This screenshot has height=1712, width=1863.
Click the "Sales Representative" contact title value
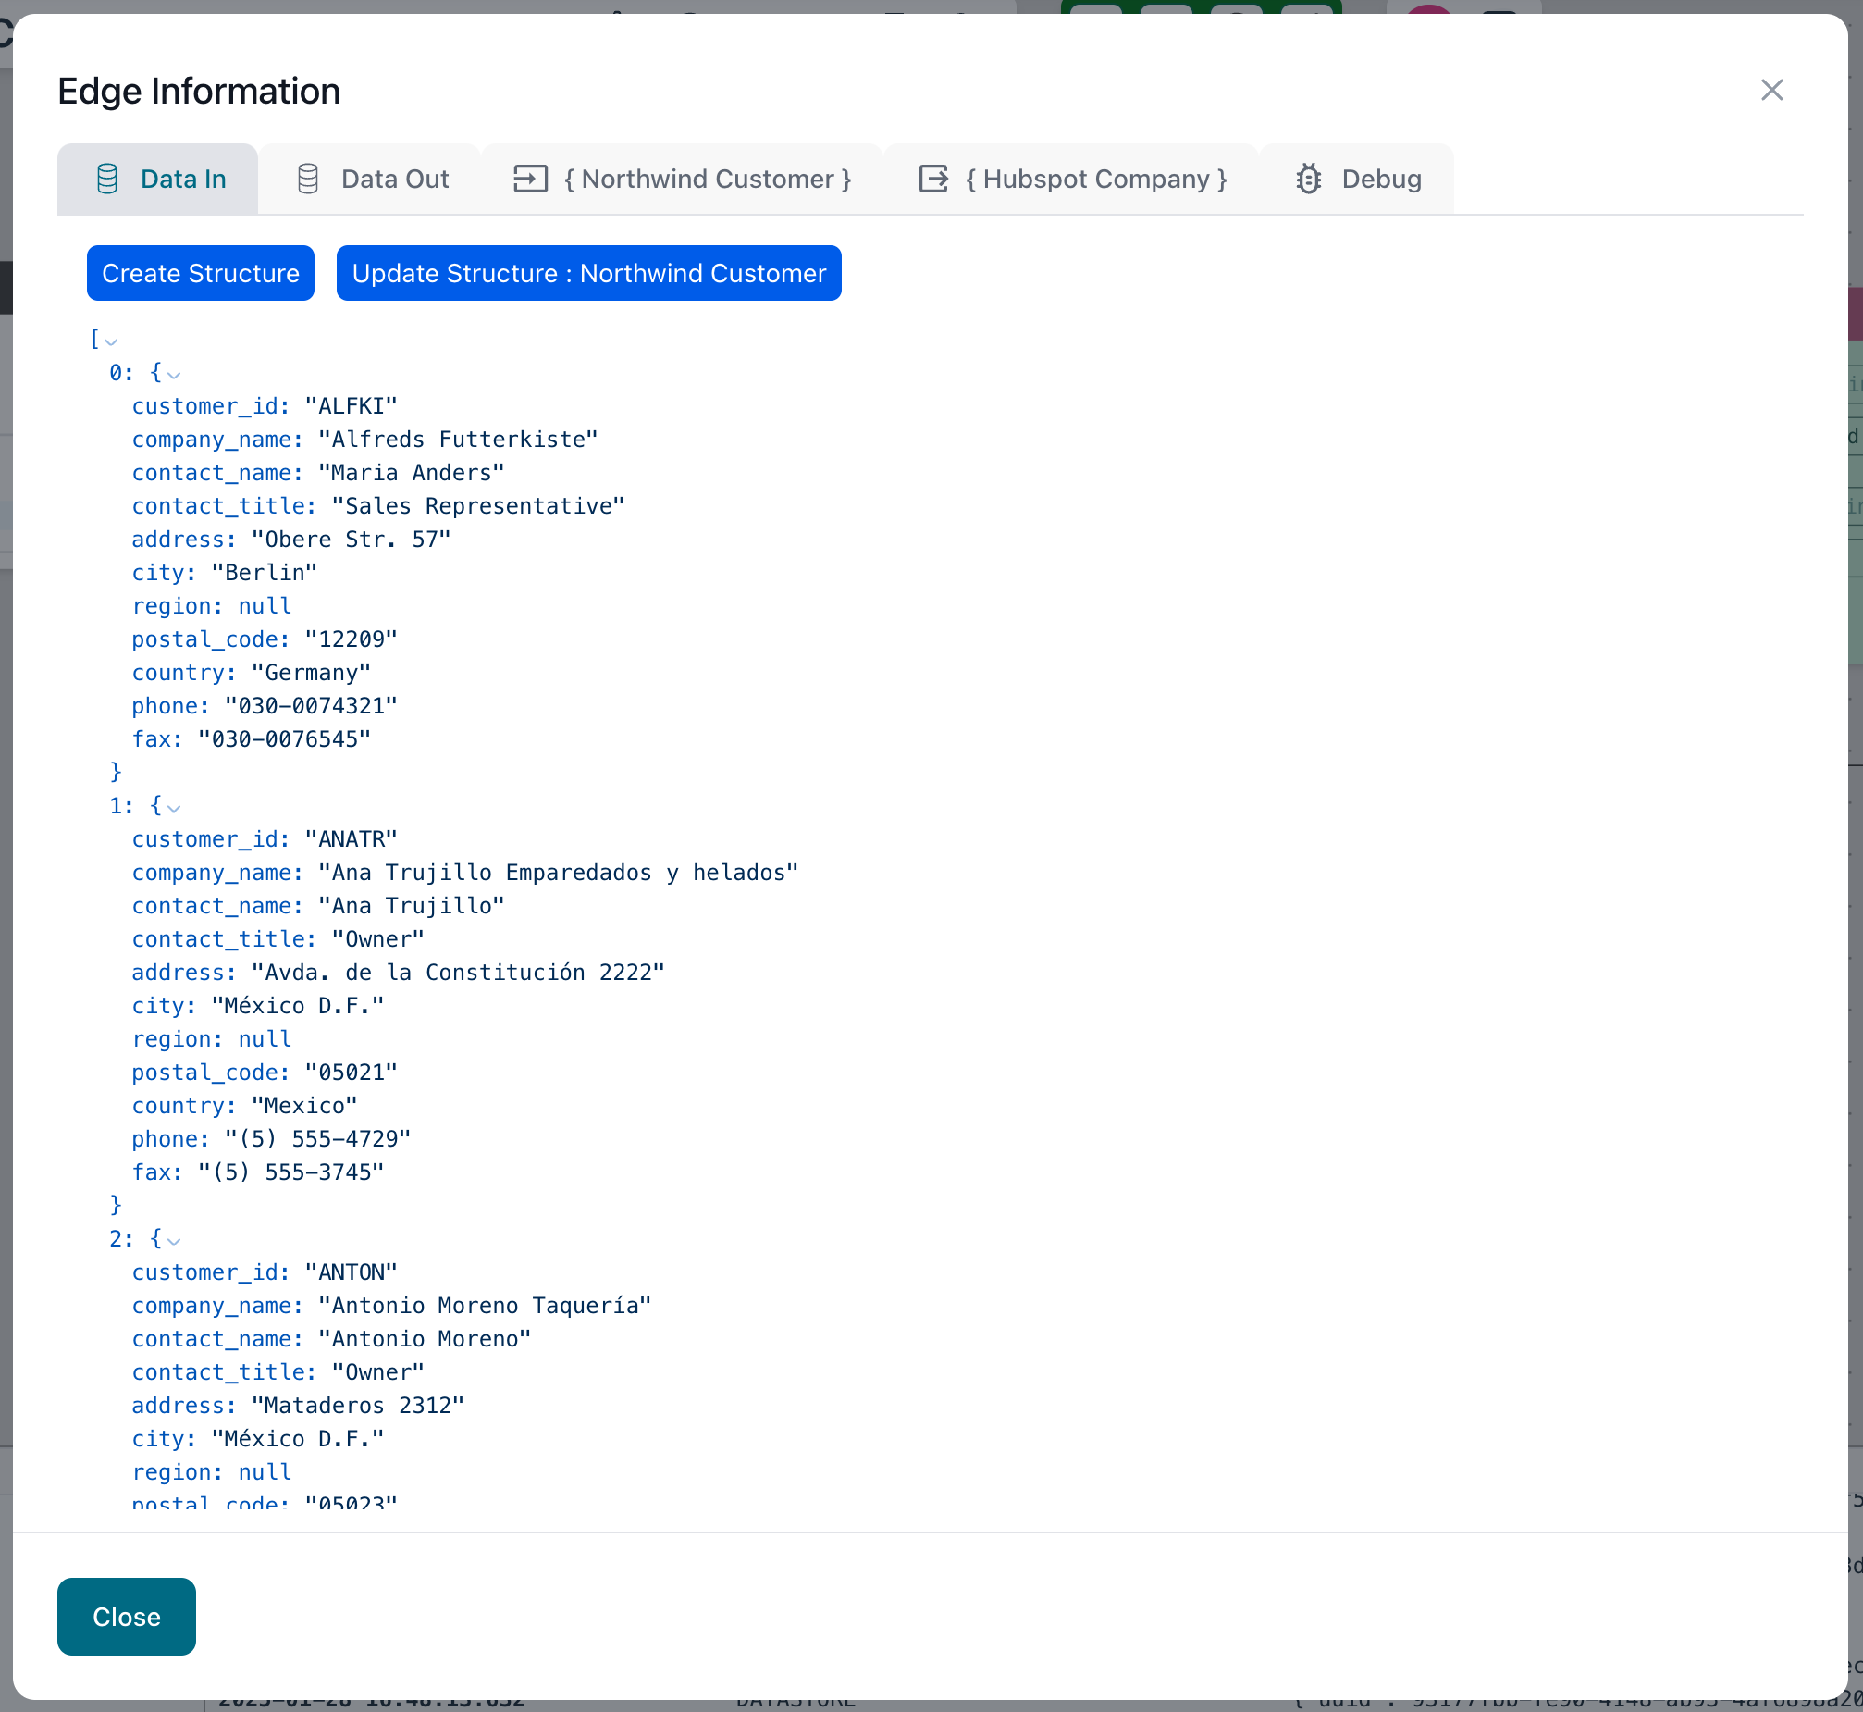(478, 506)
